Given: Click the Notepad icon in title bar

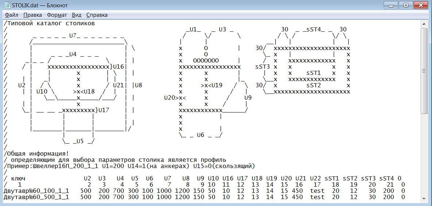Looking at the screenshot, I should (7, 5).
